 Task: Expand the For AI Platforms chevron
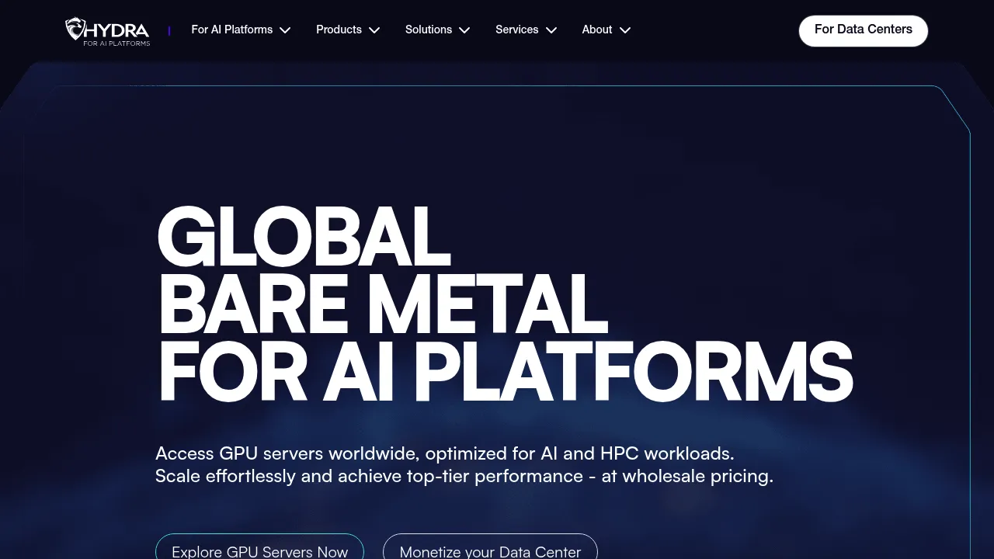(x=285, y=30)
